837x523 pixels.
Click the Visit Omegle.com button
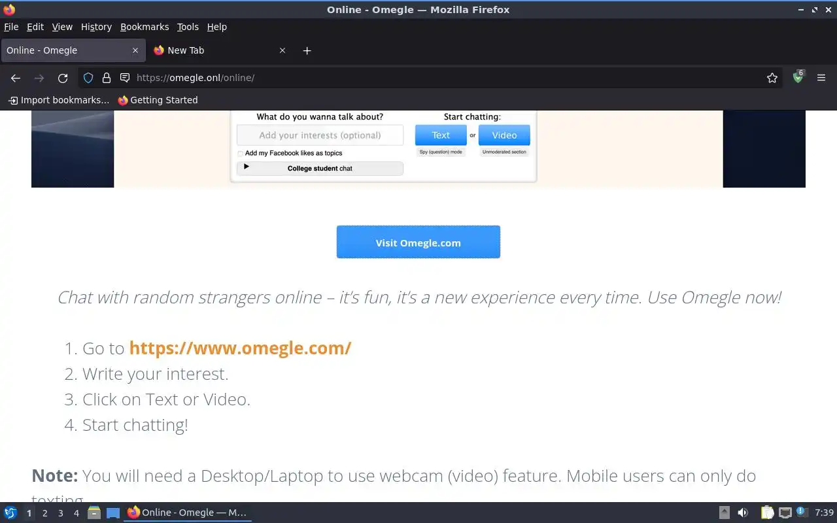(418, 242)
